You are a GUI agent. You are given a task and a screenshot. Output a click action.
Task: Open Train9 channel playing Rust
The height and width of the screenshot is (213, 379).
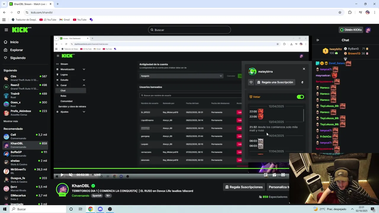(x=25, y=96)
